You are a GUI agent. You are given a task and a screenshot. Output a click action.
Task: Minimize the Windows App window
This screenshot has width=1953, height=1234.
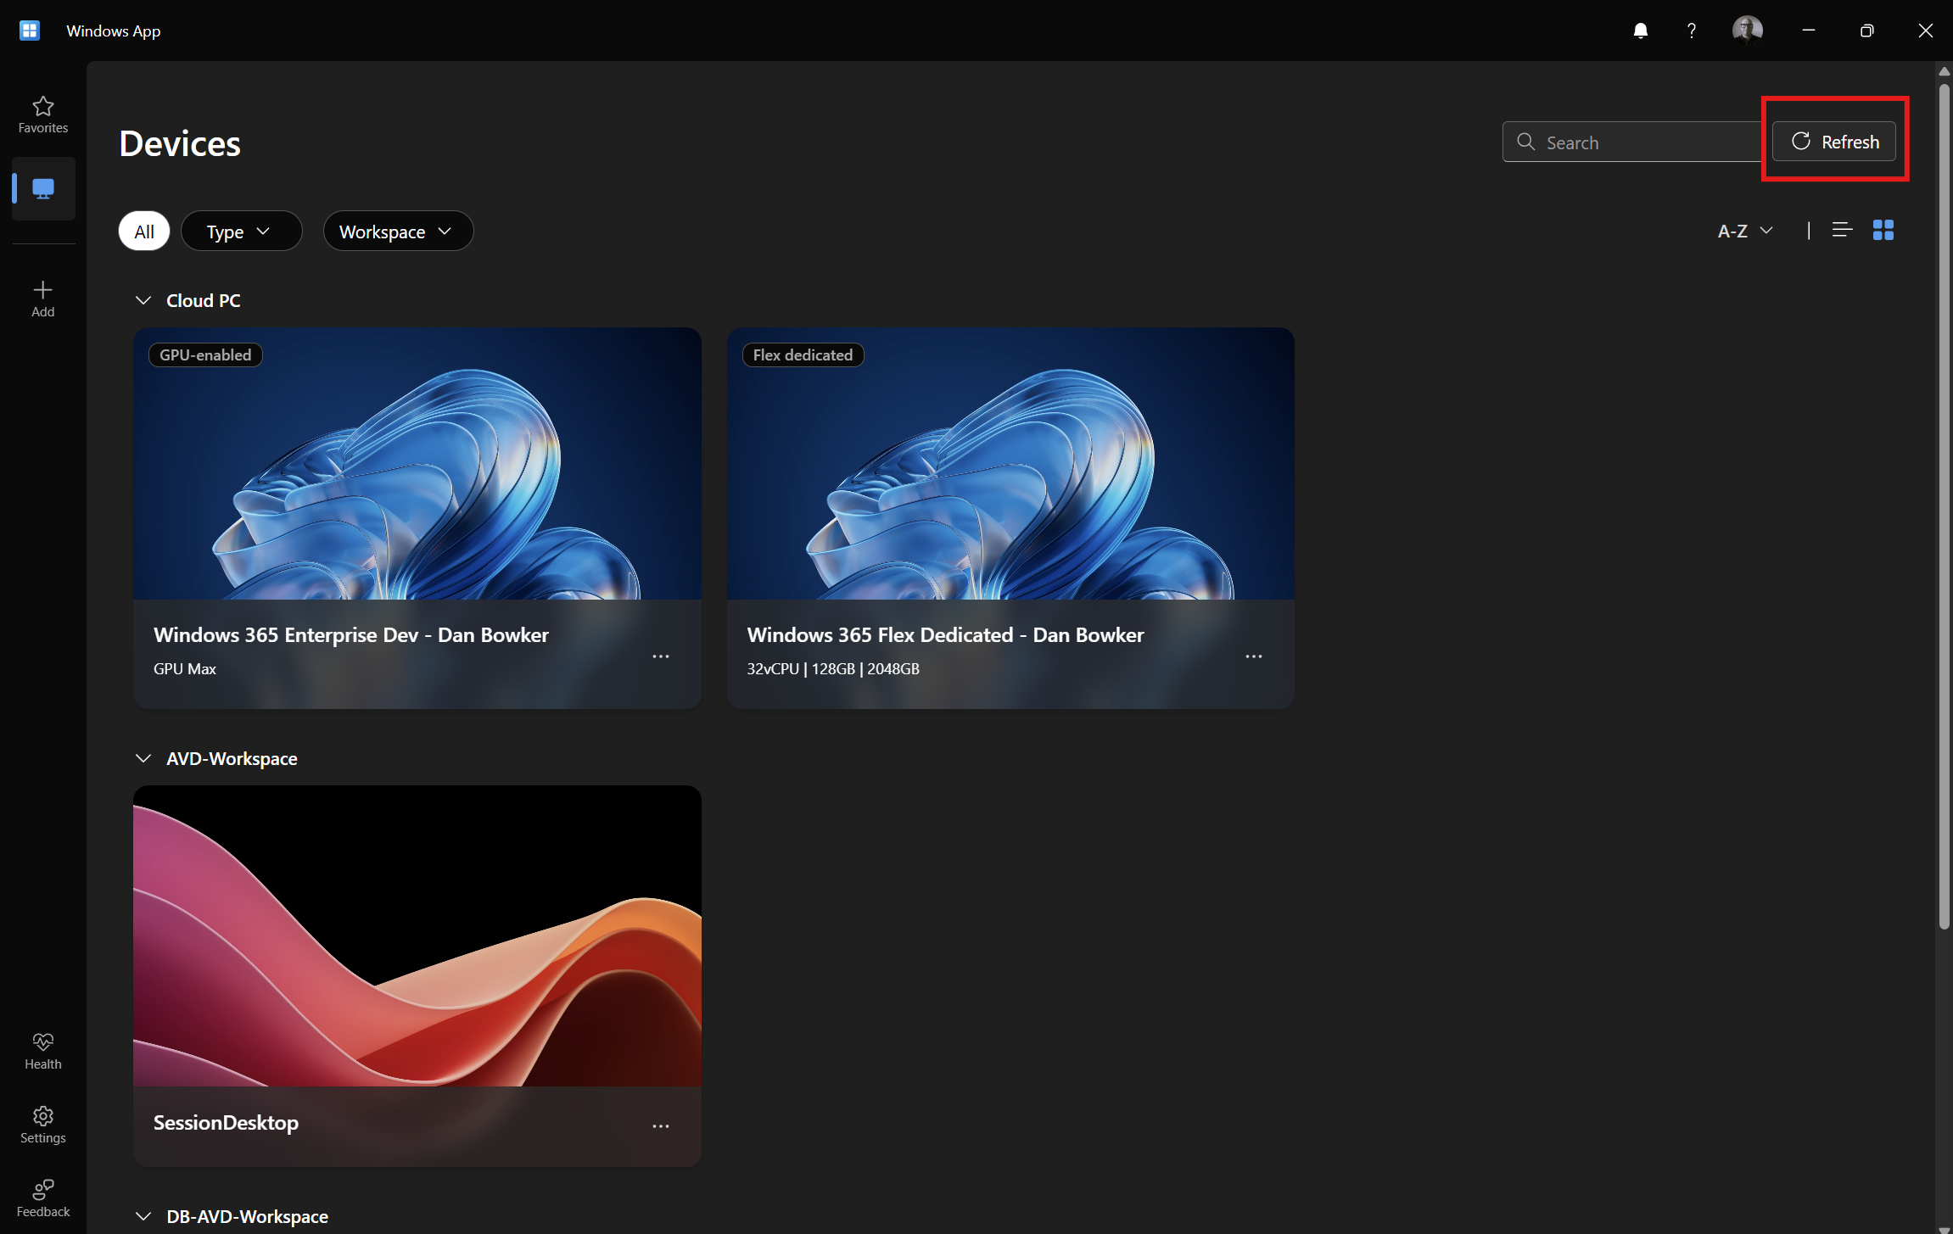coord(1808,31)
